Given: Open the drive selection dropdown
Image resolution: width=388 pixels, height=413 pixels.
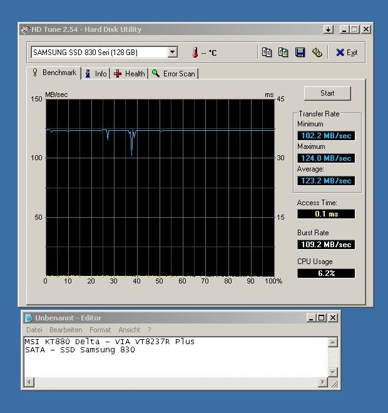Looking at the screenshot, I should pos(173,52).
